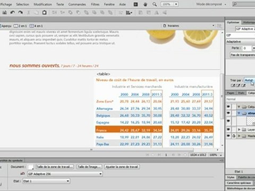The width and height of the screenshot is (255, 191).
Task: Open the align icon dropdown in toolbar
Action: (129, 13)
